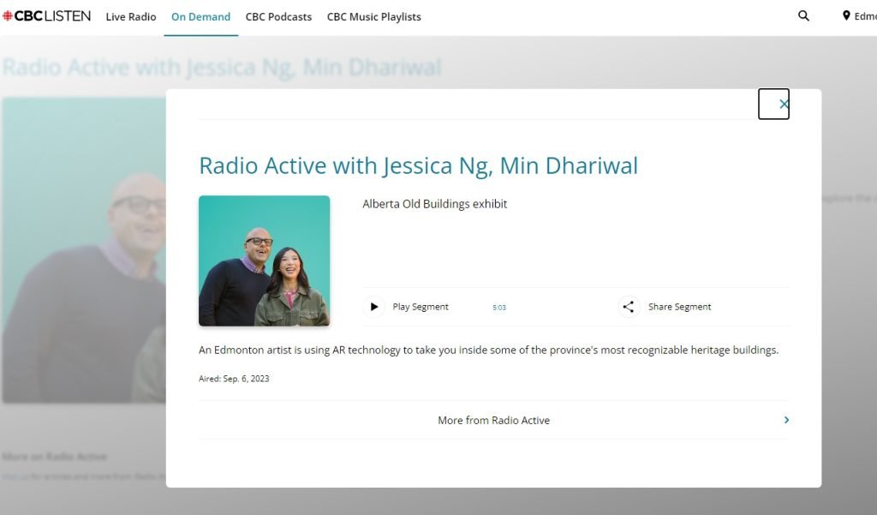Image resolution: width=877 pixels, height=515 pixels.
Task: Open the CBC Listen logo home link
Action: pos(46,16)
